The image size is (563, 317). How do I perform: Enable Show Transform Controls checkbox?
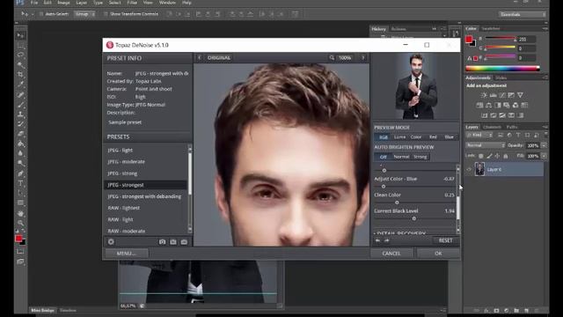(106, 14)
